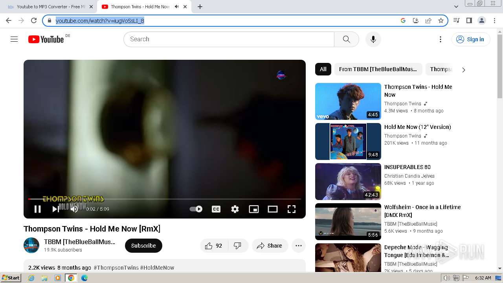The width and height of the screenshot is (503, 283).
Task: Open more actions menu under video
Action: point(299,246)
